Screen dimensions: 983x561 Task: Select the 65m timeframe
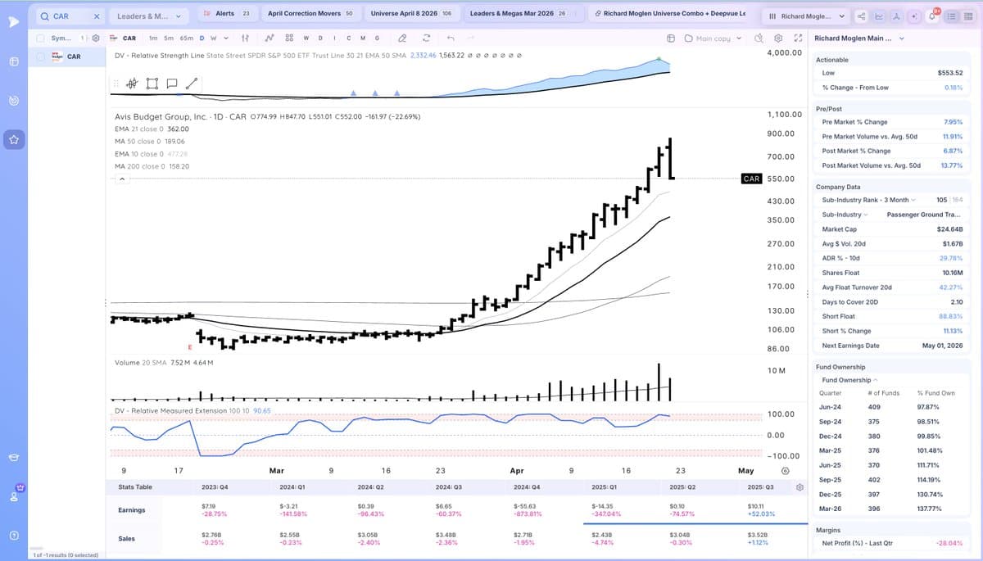click(186, 38)
